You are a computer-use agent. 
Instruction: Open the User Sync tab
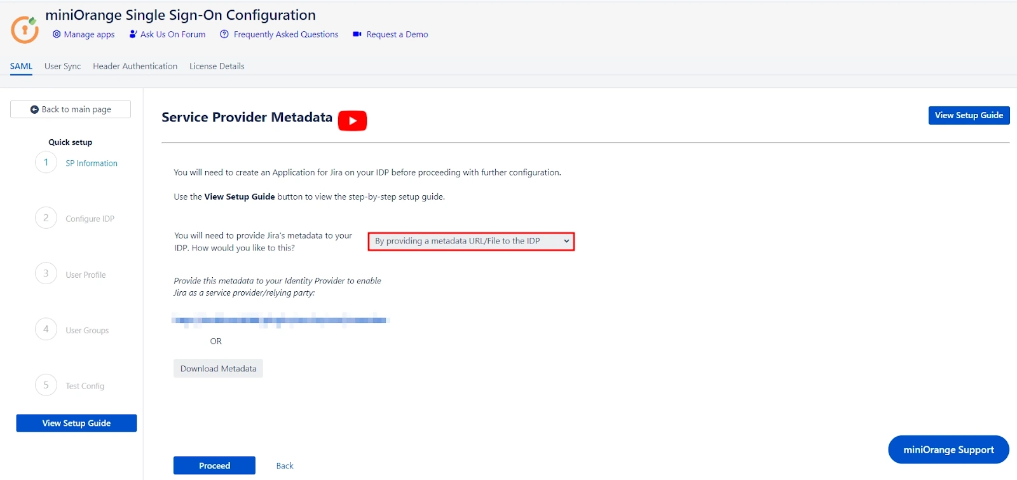pyautogui.click(x=63, y=66)
